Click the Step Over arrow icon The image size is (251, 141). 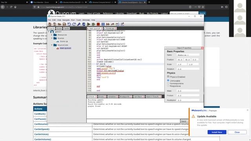tap(113, 24)
